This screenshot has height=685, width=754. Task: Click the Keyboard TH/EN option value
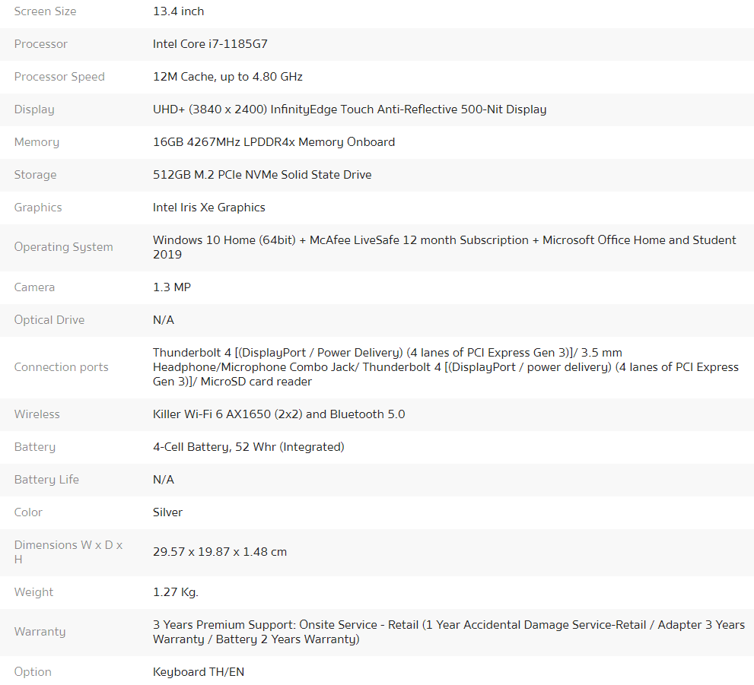199,672
